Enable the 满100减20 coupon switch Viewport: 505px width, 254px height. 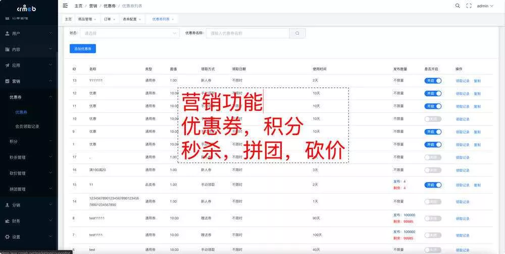433,170
